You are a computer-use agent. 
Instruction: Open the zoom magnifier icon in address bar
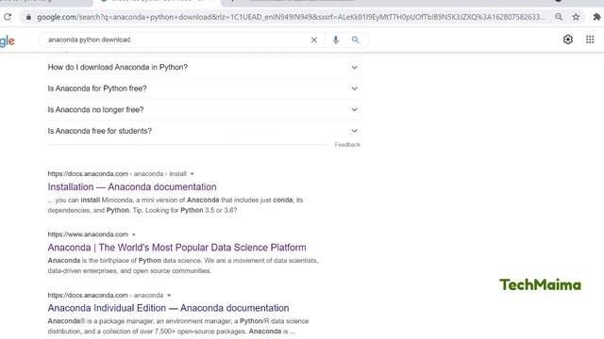559,17
